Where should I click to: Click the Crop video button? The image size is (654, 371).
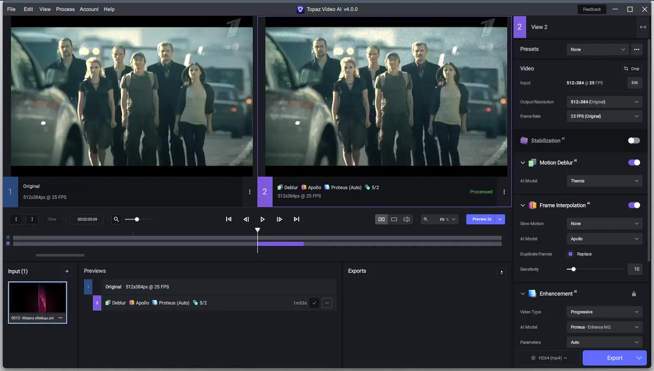[x=632, y=68]
